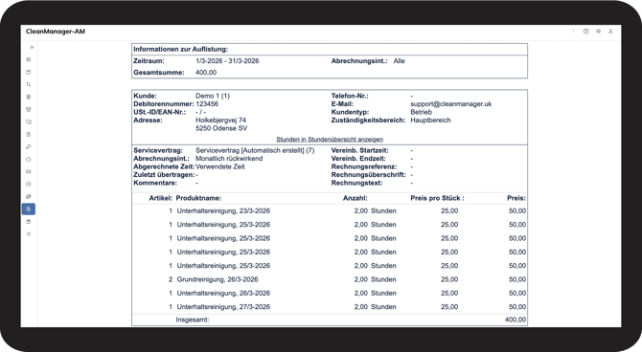Click the email support@cleanmanager.uk
This screenshot has height=352, width=642.
(x=450, y=104)
